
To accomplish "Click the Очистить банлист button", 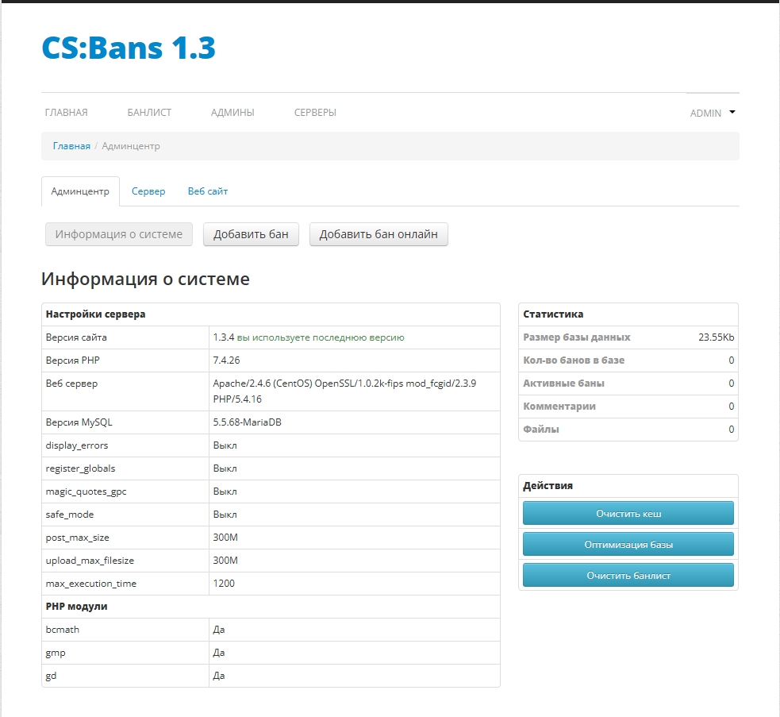I will 628,576.
